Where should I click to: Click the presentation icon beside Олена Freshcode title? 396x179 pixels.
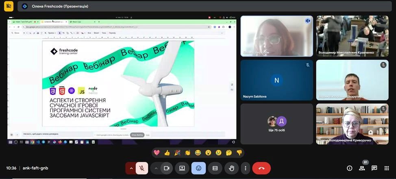pyautogui.click(x=25, y=7)
